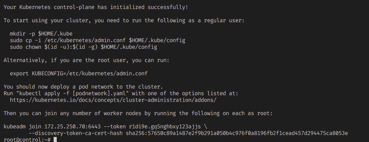The width and height of the screenshot is (369, 142).
Task: Click the discovery-token-ca-cert-hash sha256 value
Action: (237, 133)
